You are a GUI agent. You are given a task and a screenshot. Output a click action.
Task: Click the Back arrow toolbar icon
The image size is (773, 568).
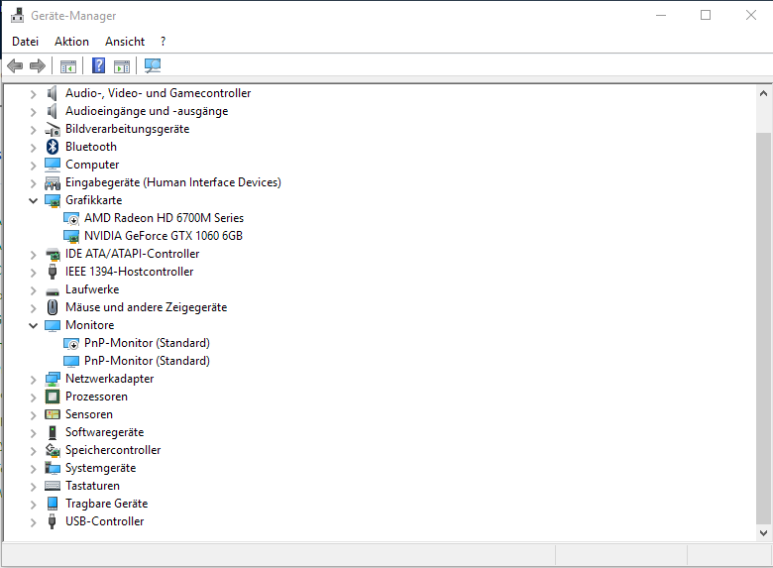(x=15, y=65)
